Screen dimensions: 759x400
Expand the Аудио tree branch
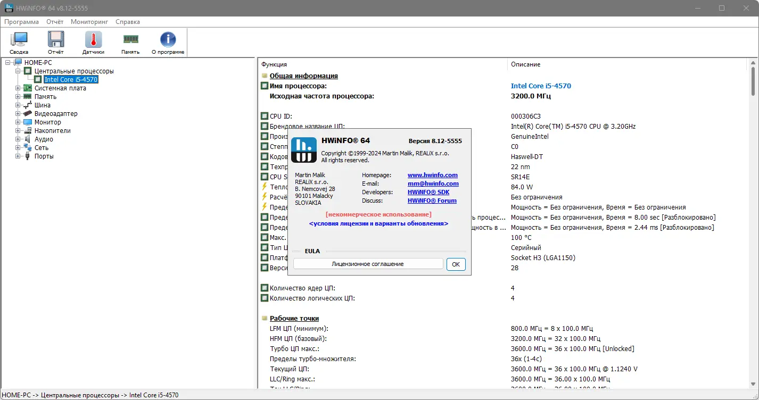click(18, 139)
